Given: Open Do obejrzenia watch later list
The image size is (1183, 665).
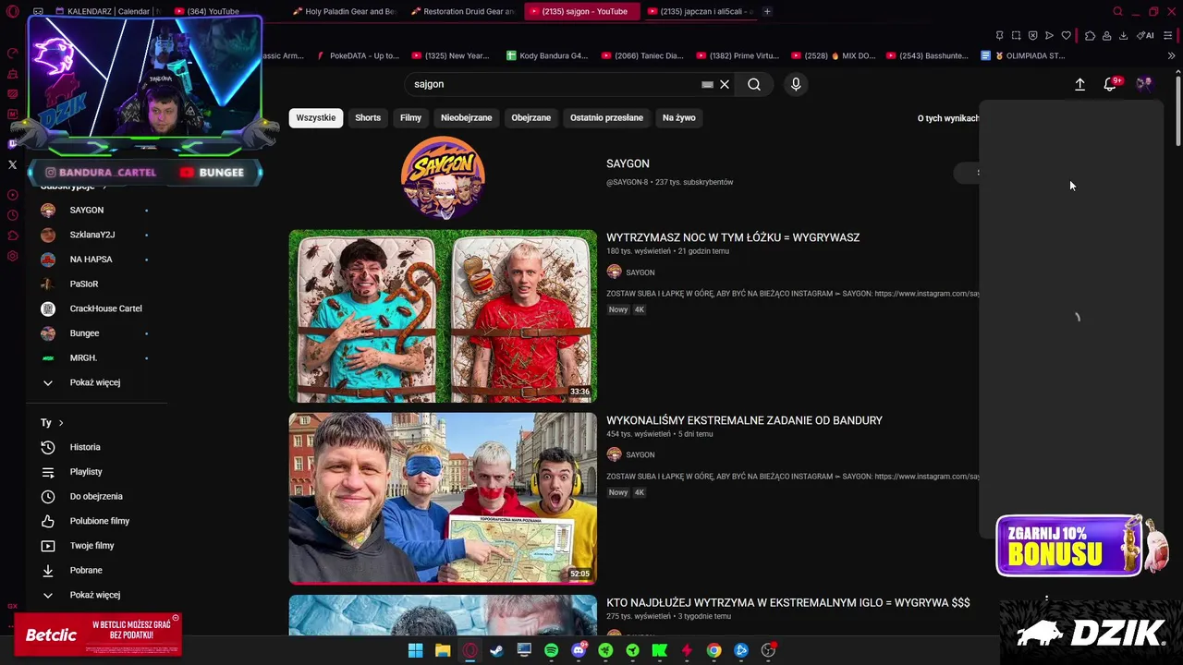Looking at the screenshot, I should click(x=96, y=496).
